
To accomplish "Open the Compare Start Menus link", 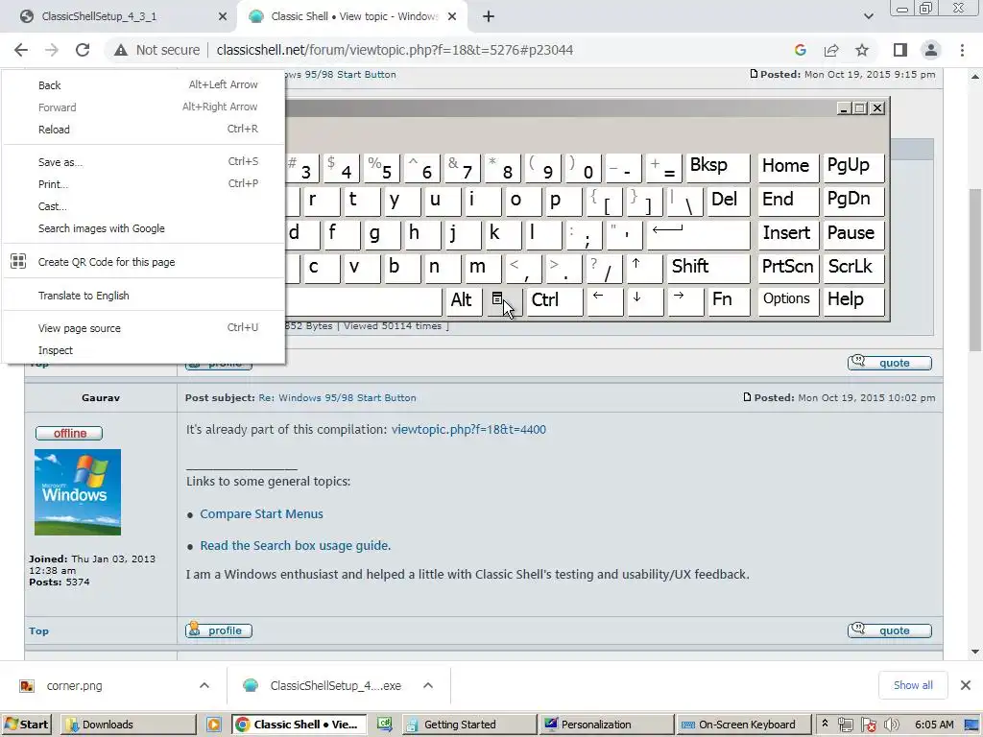I will [261, 514].
